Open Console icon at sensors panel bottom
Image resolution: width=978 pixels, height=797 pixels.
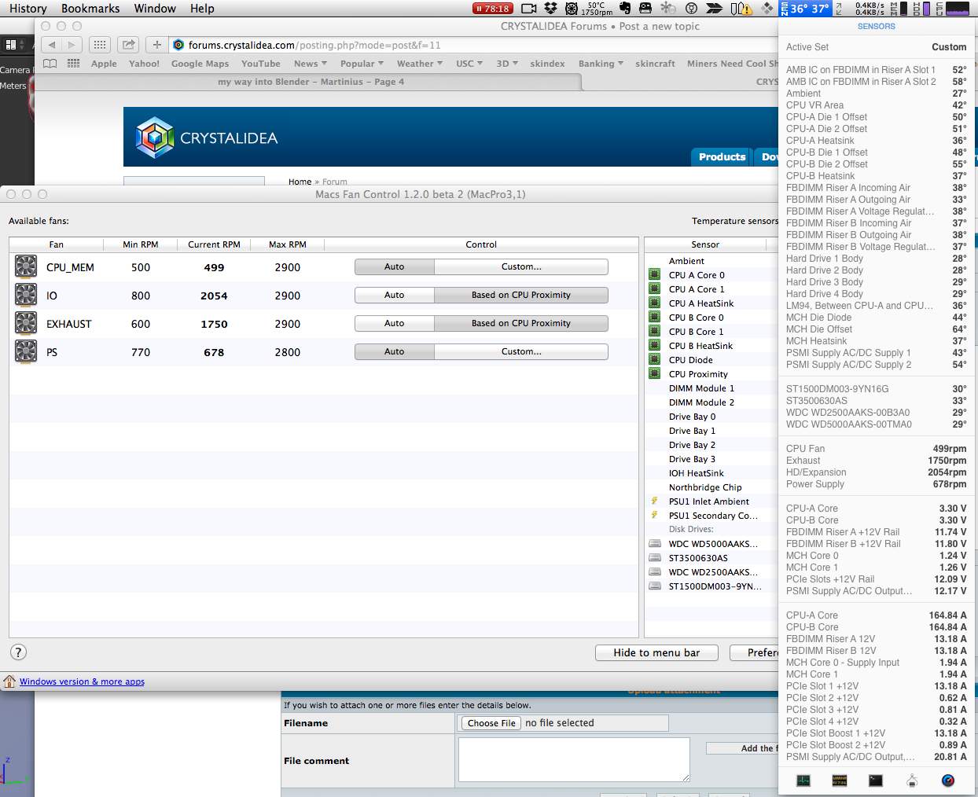[839, 780]
